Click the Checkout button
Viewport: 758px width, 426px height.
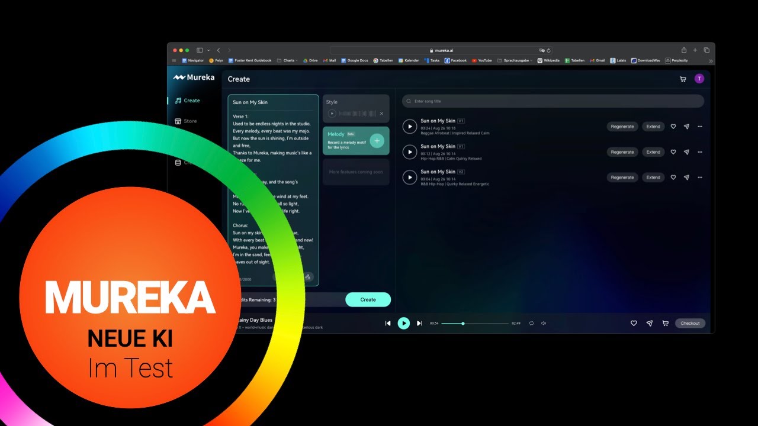(690, 324)
